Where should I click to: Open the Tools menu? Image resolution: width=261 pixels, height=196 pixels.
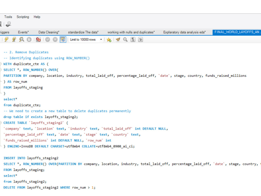(x=8, y=17)
